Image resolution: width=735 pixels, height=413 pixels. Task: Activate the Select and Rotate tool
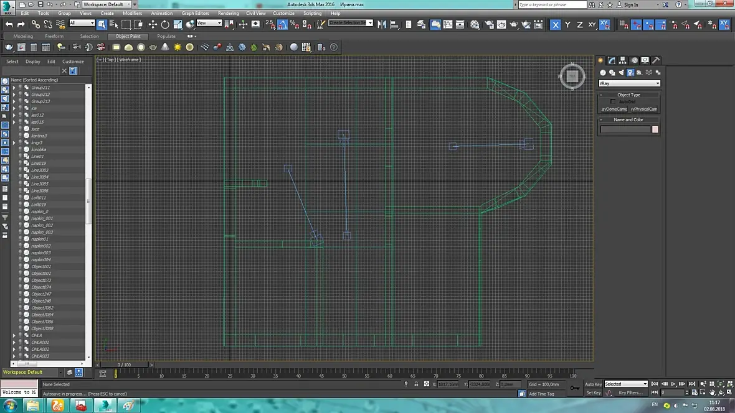(x=165, y=24)
